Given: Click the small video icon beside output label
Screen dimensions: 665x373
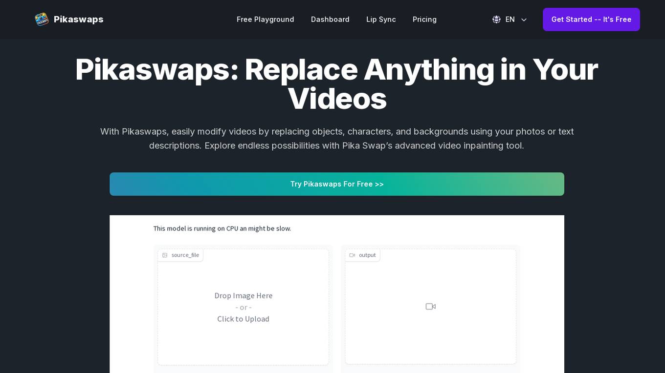Looking at the screenshot, I should (x=352, y=255).
